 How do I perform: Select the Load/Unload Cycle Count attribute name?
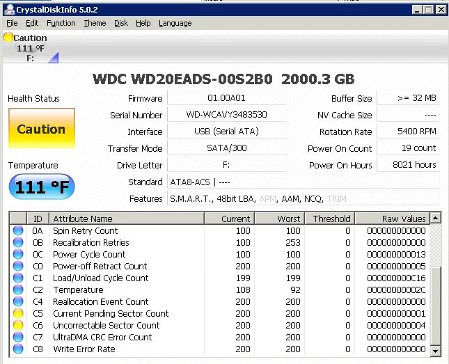tap(101, 278)
